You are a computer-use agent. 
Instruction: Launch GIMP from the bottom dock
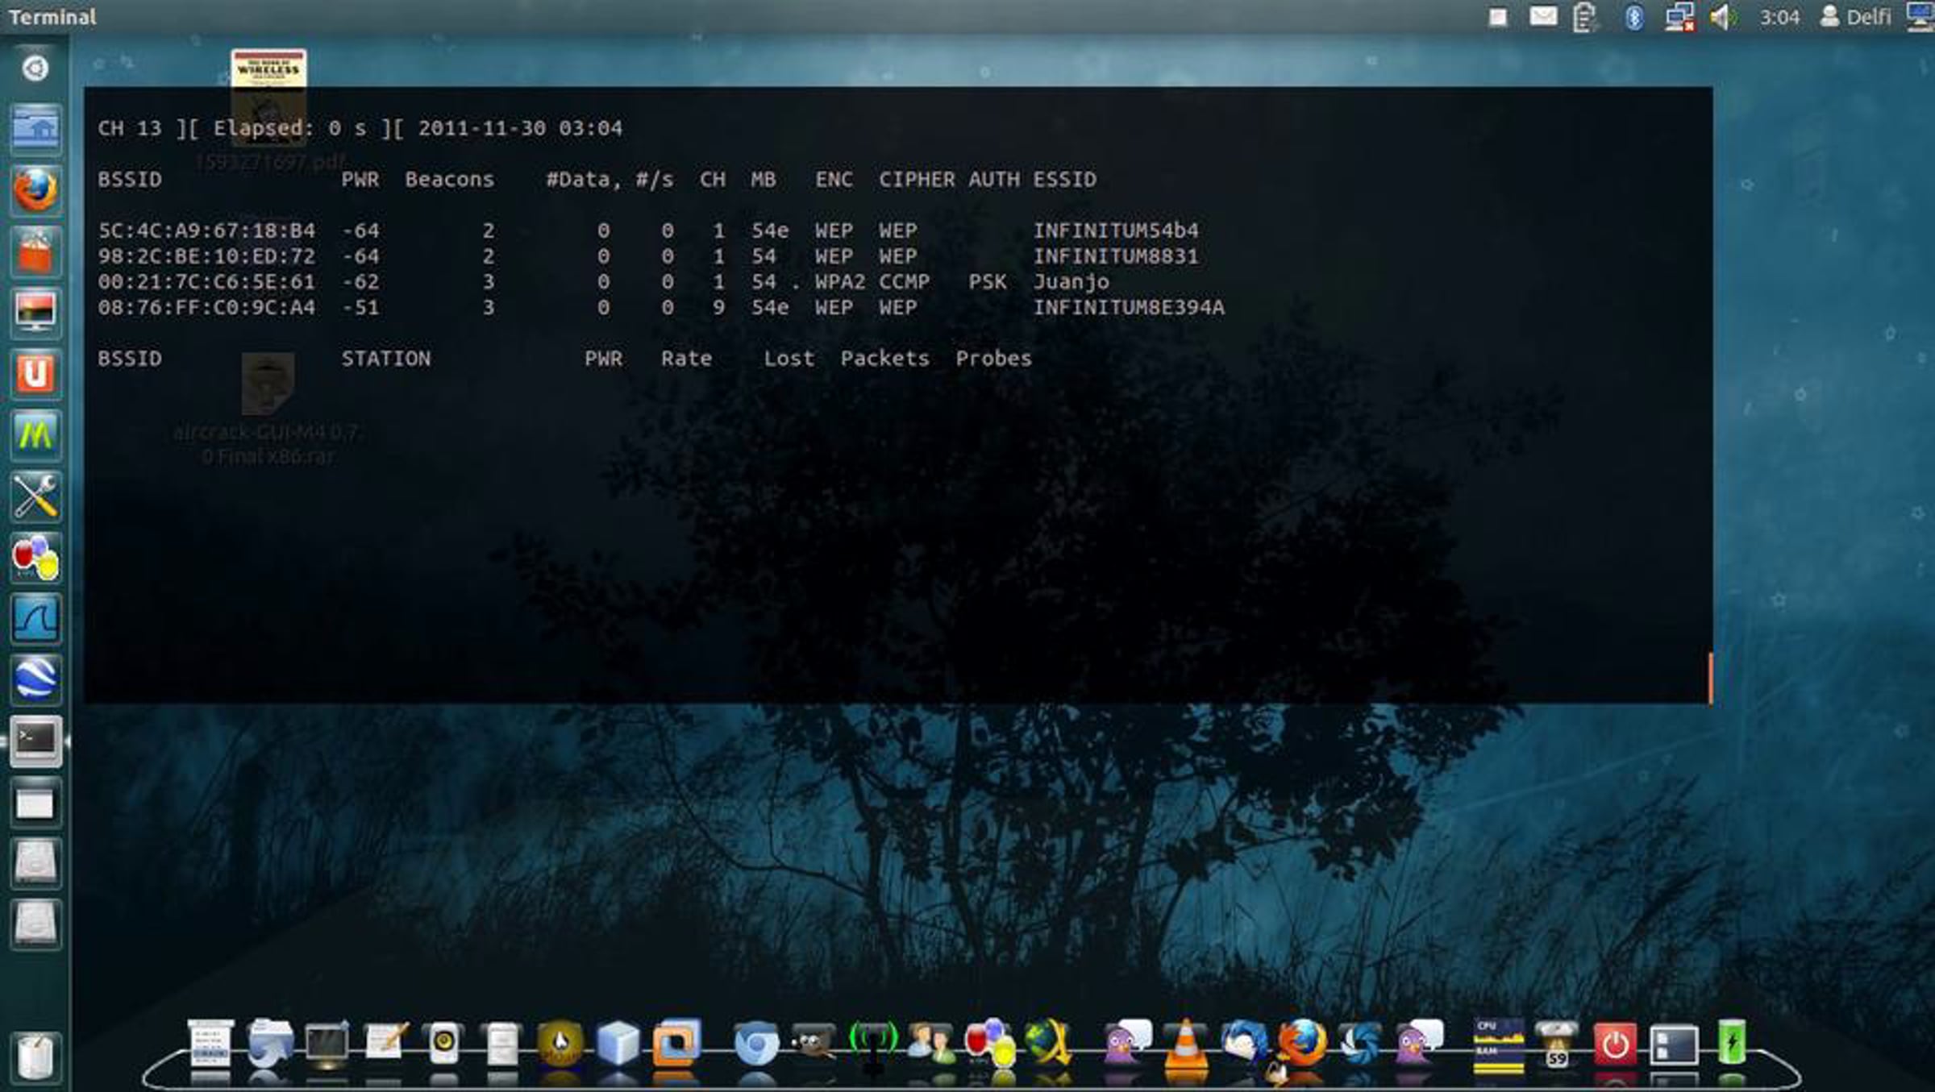coord(814,1043)
